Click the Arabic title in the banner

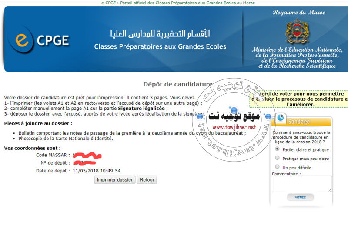160,34
